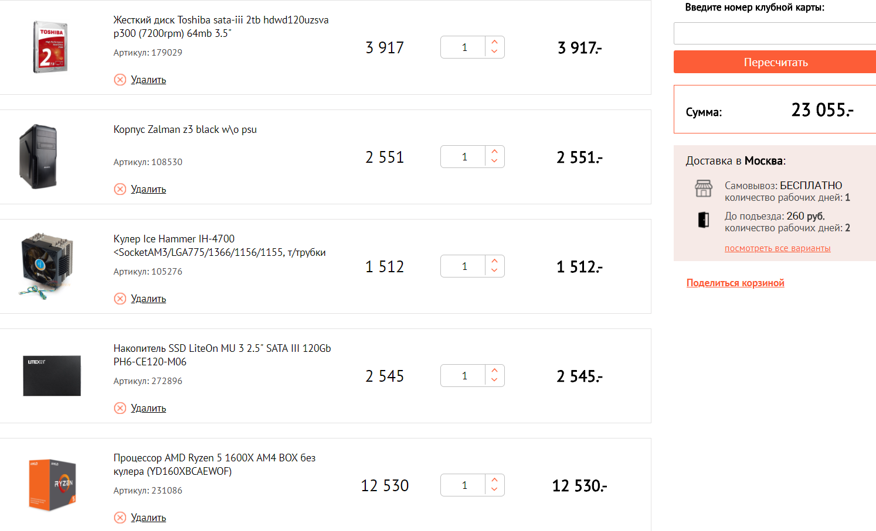Click the remove icon for Toshiba hard drive
Screen dimensions: 876x531
pos(120,80)
